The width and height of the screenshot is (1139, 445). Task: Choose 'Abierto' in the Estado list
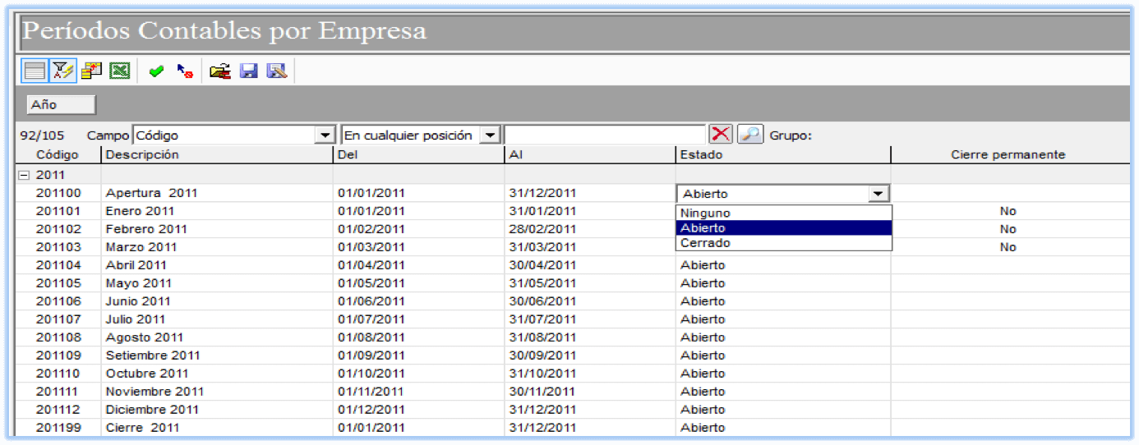783,228
